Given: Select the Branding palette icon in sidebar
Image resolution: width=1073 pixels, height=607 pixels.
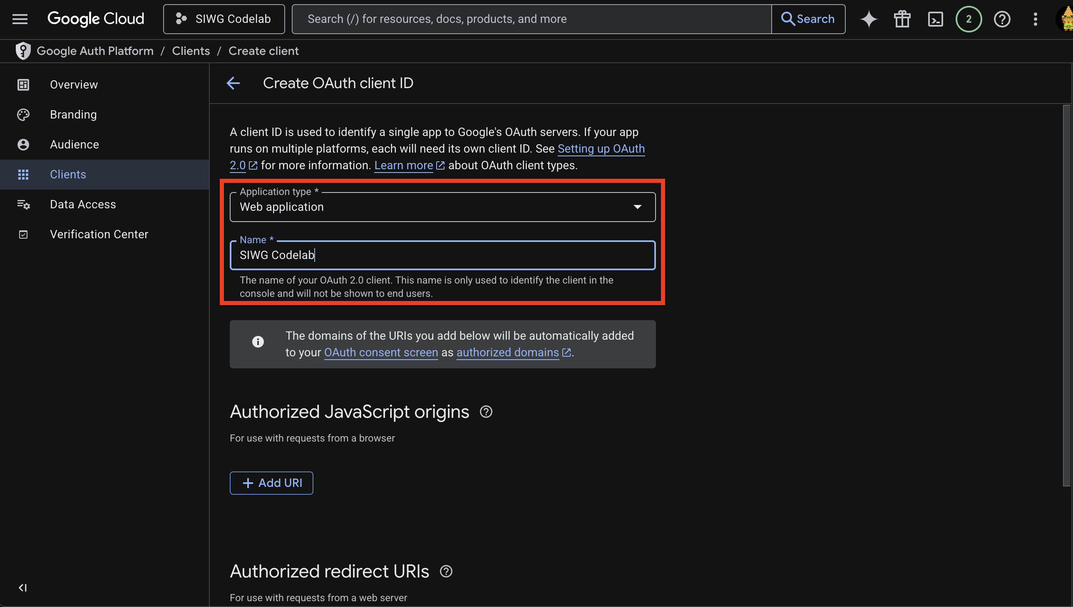Looking at the screenshot, I should pyautogui.click(x=23, y=114).
